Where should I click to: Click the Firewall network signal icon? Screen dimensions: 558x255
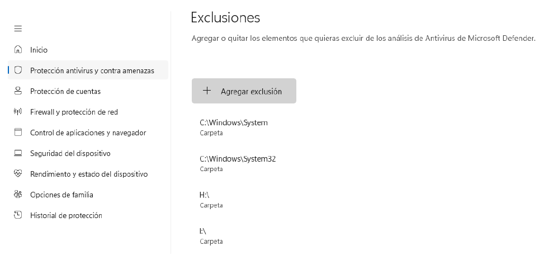tap(18, 112)
